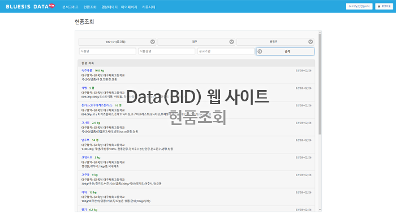
Task: Open 마이페이지 in the top navigation
Action: [129, 7]
